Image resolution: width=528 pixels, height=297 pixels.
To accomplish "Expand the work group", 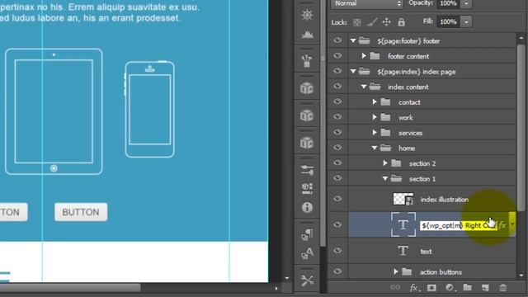I will pos(375,117).
